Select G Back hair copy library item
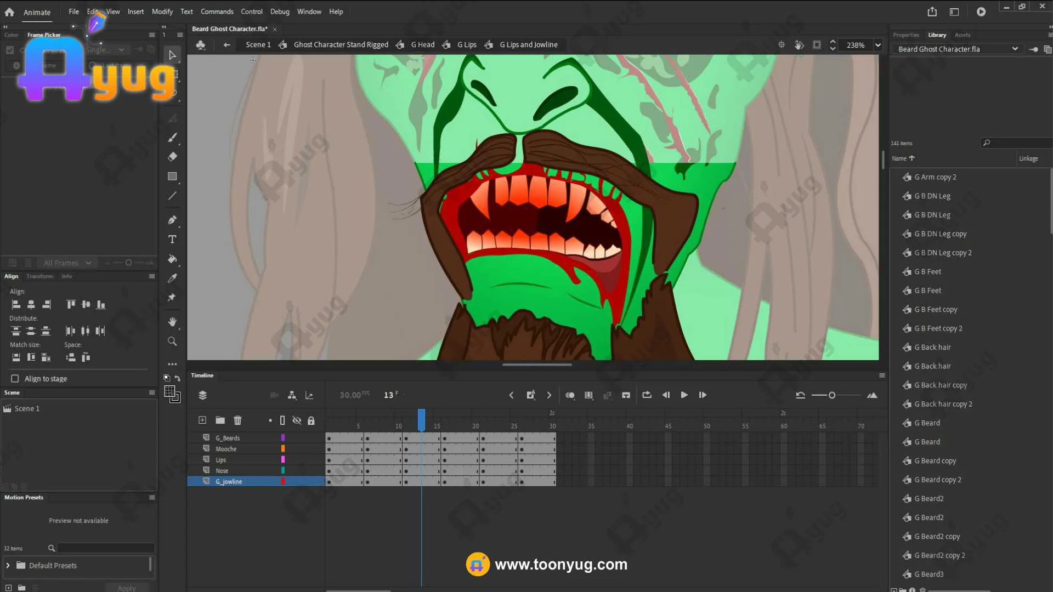Screen dimensions: 1053x592 point(940,385)
